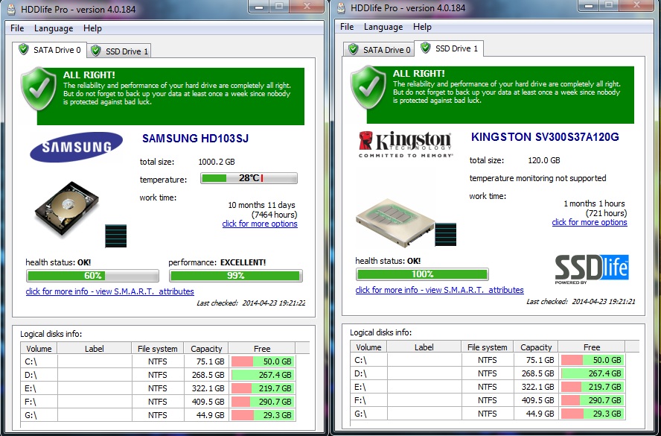
Task: Select SSD Drive 1 tab in right window
Action: (x=450, y=48)
